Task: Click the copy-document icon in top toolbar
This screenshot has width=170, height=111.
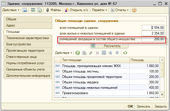Action: coord(40,10)
